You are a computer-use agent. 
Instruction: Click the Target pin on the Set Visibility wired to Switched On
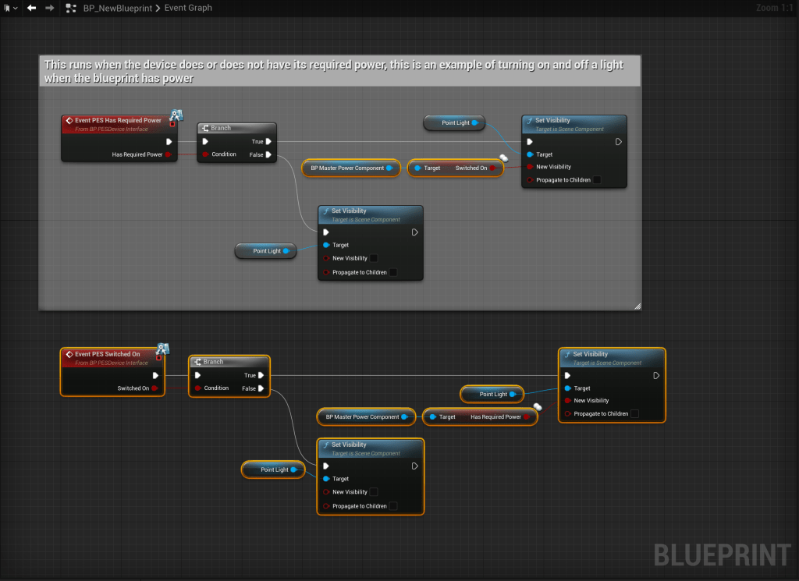tap(530, 154)
